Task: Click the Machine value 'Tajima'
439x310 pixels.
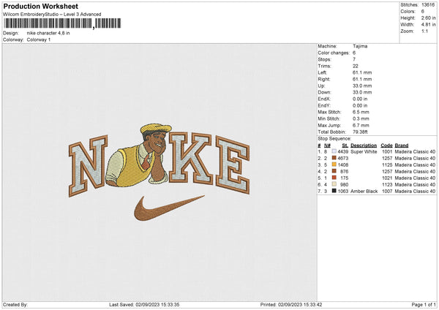Action: click(x=360, y=46)
